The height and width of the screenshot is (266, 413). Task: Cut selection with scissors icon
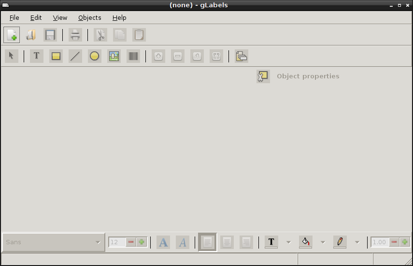pyautogui.click(x=101, y=35)
